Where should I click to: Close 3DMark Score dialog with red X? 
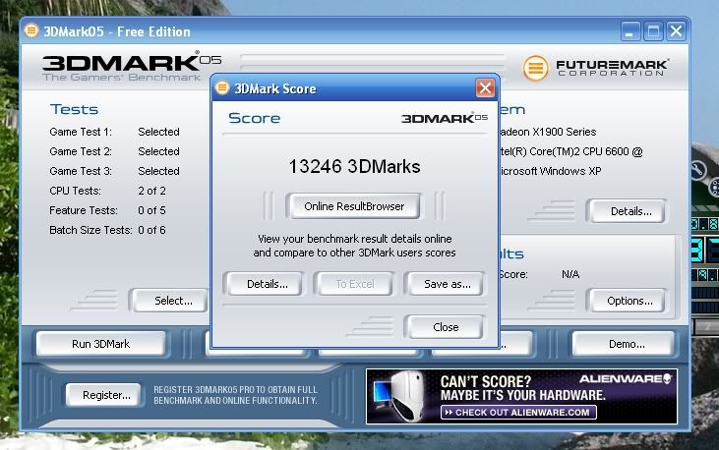485,88
